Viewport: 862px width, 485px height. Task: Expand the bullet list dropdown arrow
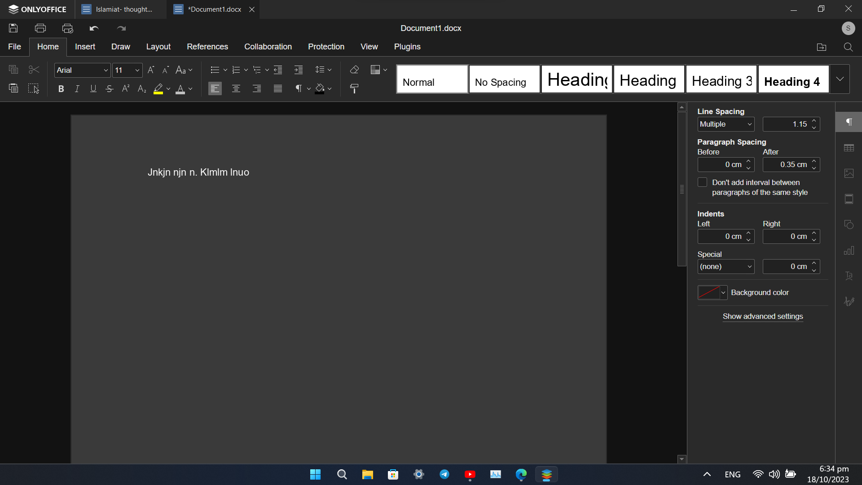click(x=225, y=70)
